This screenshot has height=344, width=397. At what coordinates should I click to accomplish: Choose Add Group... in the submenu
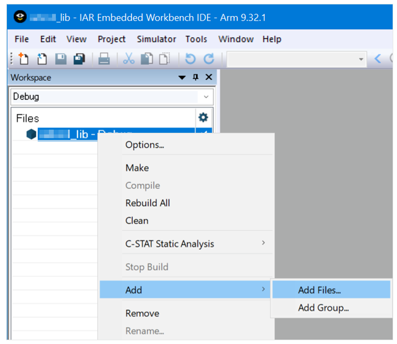(331, 307)
